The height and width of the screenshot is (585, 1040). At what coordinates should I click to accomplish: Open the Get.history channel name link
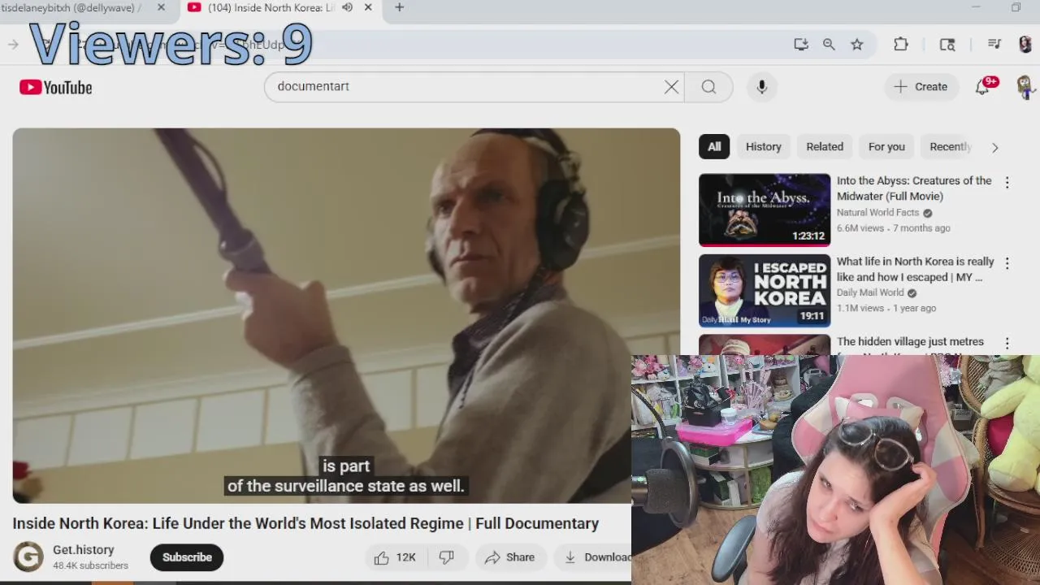coord(83,550)
